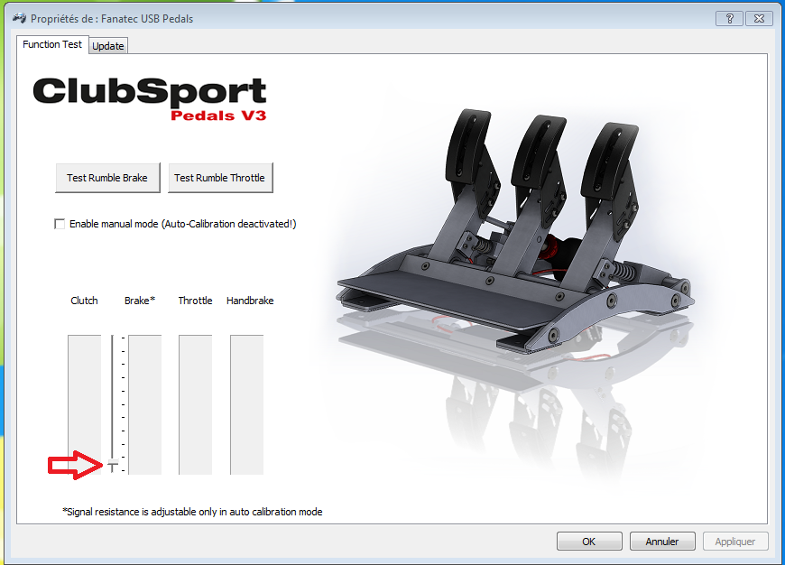
Task: Switch to the Function Test tab
Action: (52, 44)
